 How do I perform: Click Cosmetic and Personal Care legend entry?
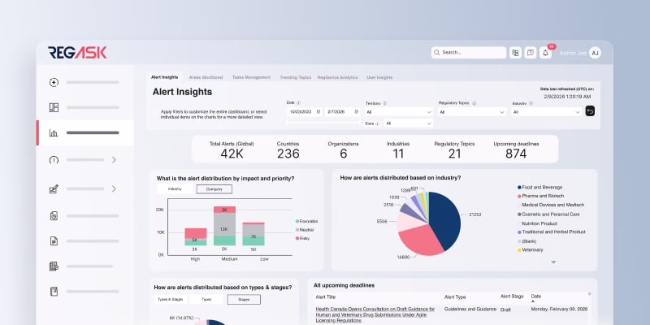[x=548, y=214]
